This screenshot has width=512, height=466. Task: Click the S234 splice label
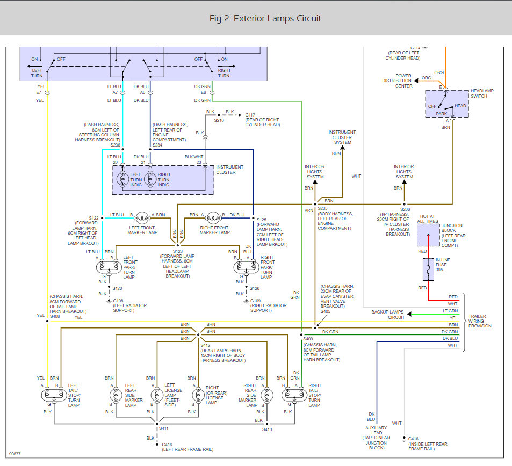pyautogui.click(x=157, y=145)
